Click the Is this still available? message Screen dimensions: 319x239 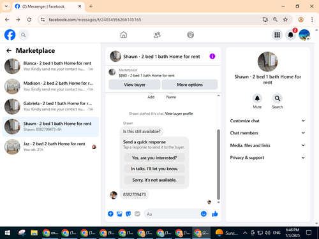(x=142, y=131)
